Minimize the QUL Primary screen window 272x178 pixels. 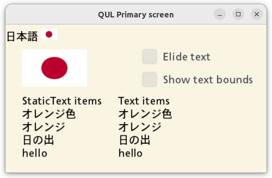[x=220, y=14]
